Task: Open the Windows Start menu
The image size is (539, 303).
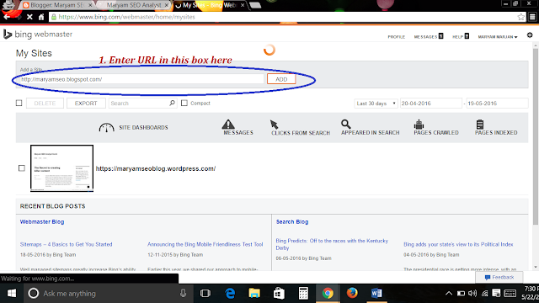Action: point(12,294)
